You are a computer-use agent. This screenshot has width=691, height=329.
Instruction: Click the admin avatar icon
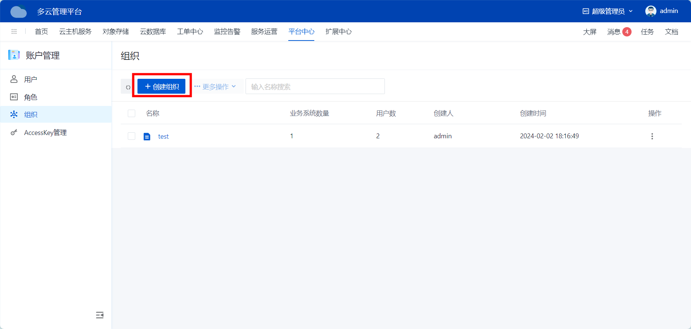click(651, 11)
